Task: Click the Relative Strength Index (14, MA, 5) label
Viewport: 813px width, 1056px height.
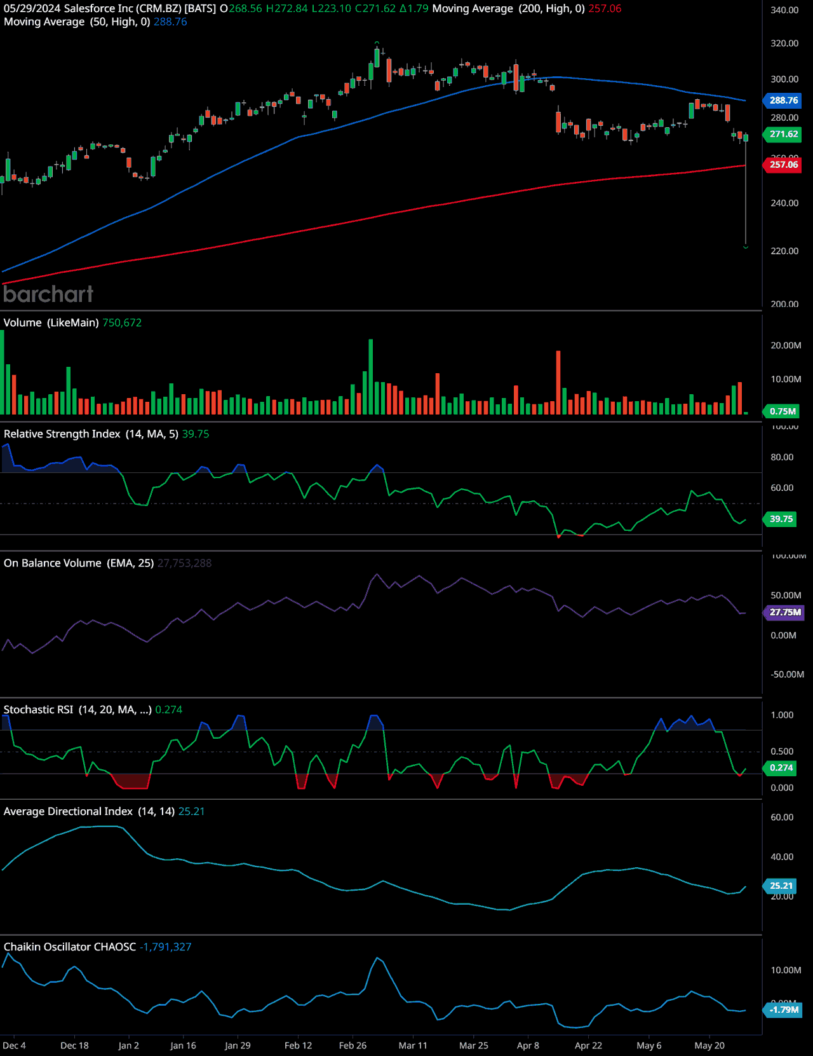Action: 91,434
